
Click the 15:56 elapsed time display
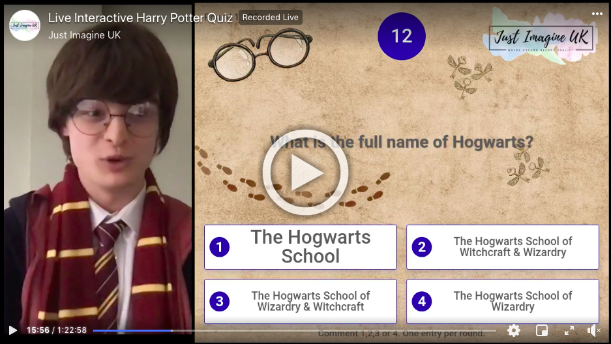[x=38, y=330]
